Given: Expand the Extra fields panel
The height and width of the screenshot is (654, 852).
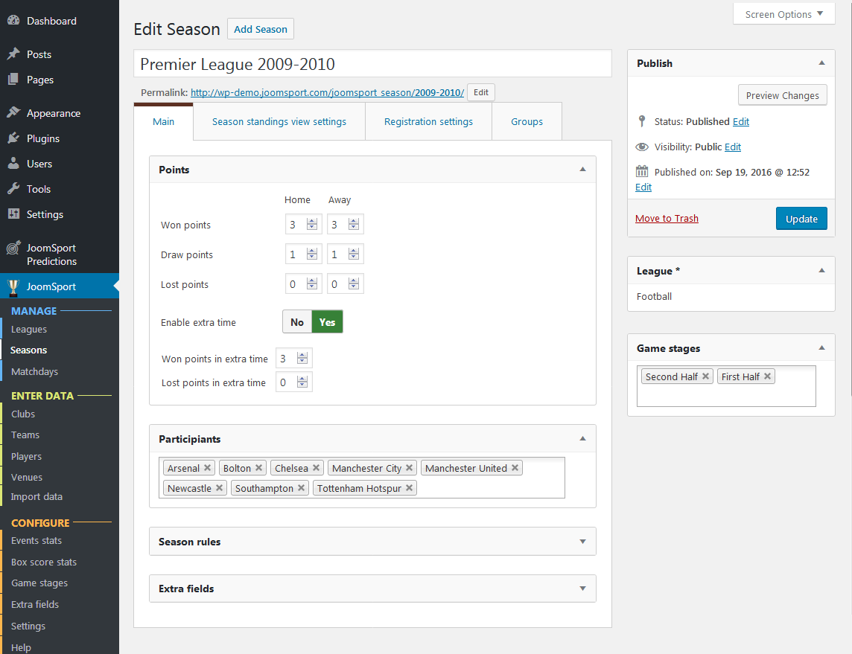Looking at the screenshot, I should pyautogui.click(x=582, y=589).
